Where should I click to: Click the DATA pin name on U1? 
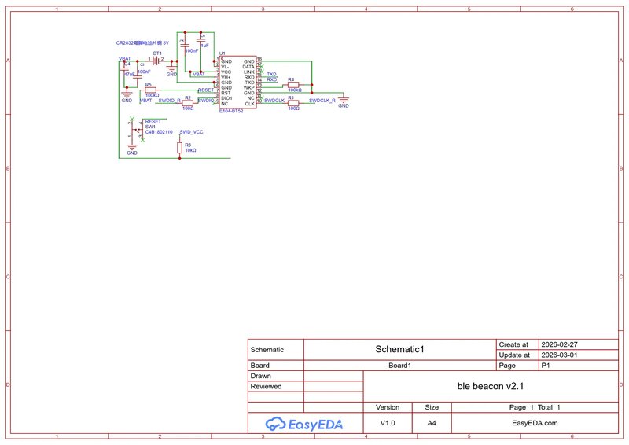tap(248, 67)
